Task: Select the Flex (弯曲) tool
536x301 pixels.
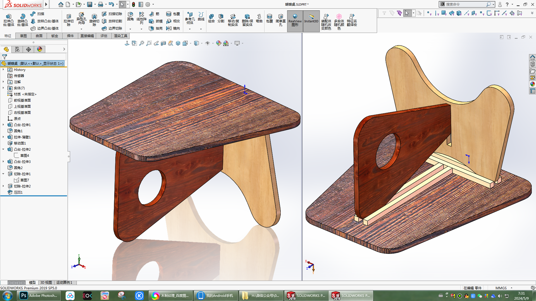Action: pyautogui.click(x=259, y=18)
